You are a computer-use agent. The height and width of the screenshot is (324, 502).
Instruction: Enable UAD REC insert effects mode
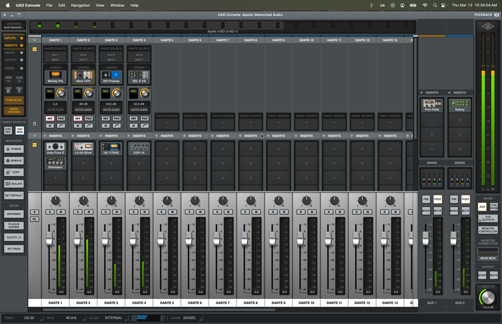[8, 130]
